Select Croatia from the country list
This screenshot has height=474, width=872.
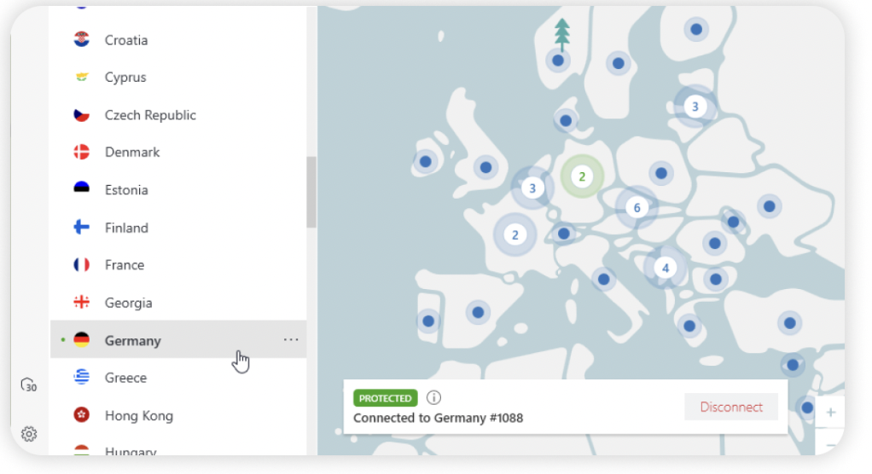(x=126, y=40)
